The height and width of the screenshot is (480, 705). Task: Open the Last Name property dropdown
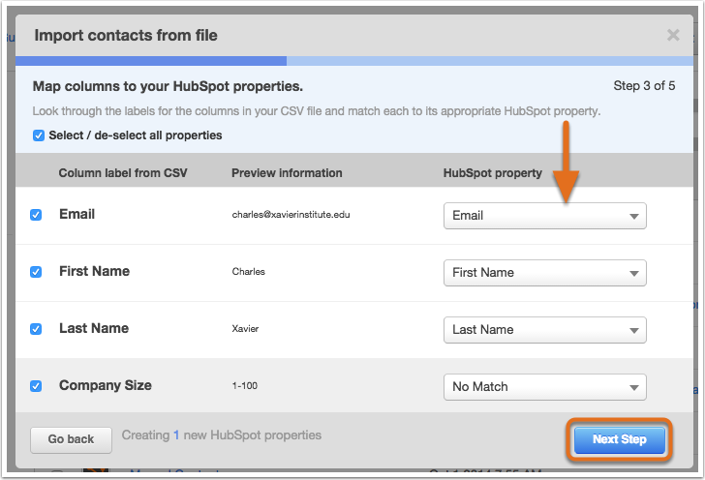[x=545, y=330]
